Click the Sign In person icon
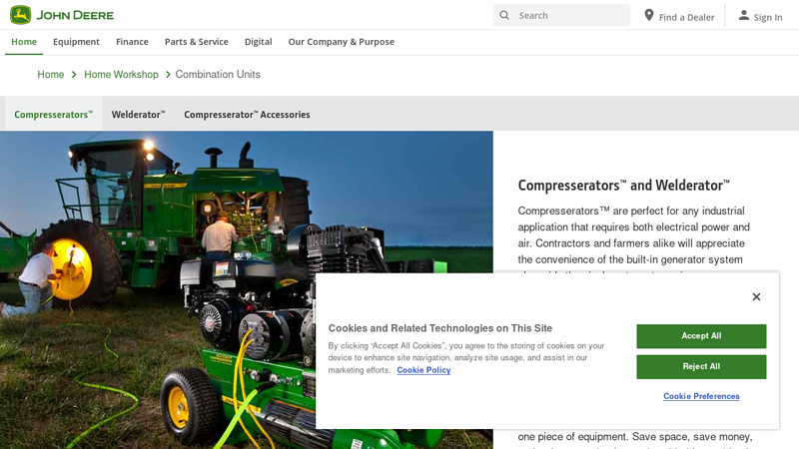Viewport: 799px width, 449px height. click(743, 16)
